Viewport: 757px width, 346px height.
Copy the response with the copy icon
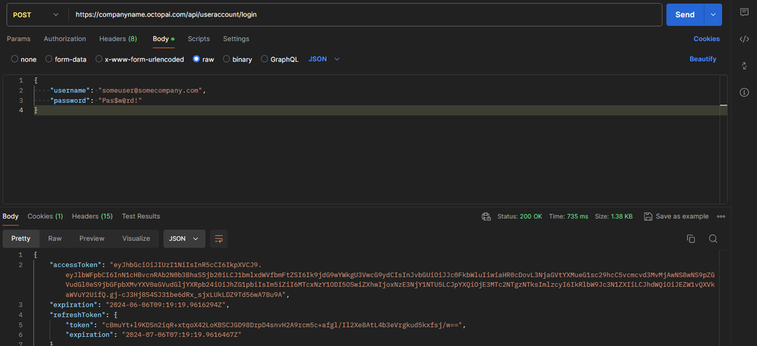(x=690, y=238)
